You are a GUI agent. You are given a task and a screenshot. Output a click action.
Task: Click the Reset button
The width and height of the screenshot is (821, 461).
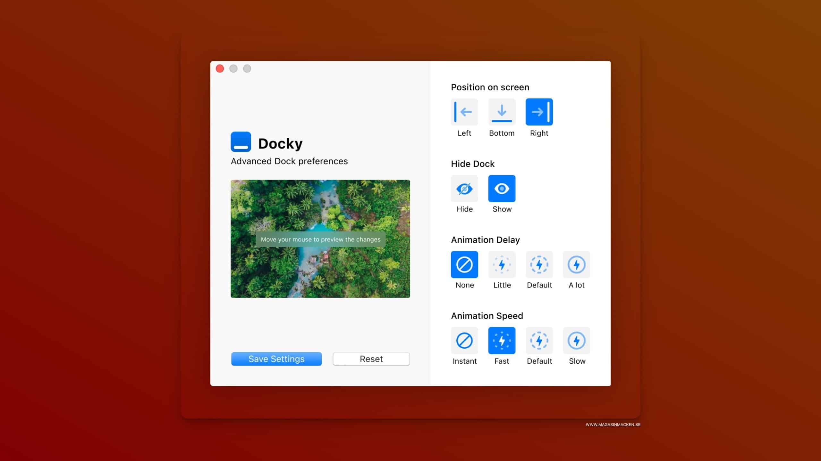(371, 359)
